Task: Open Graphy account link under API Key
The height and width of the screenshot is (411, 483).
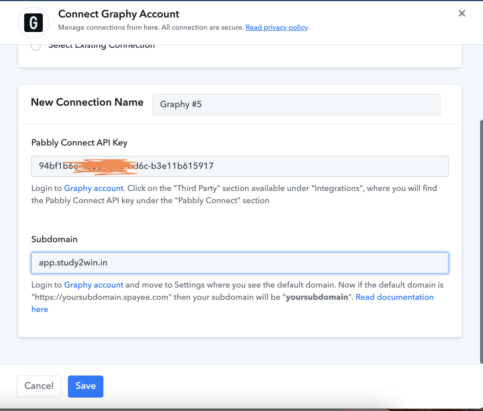Action: coord(94,188)
